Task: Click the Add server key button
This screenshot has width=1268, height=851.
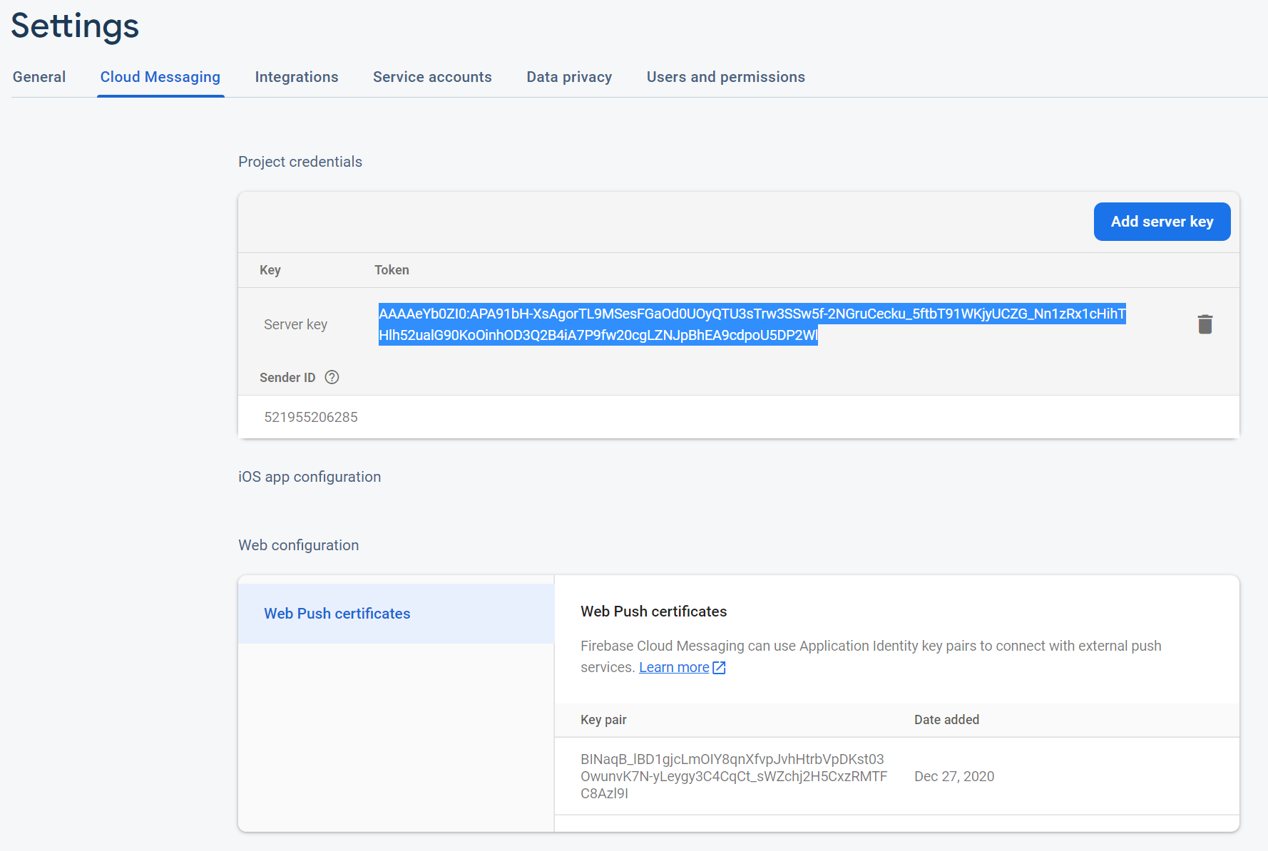Action: pos(1162,222)
